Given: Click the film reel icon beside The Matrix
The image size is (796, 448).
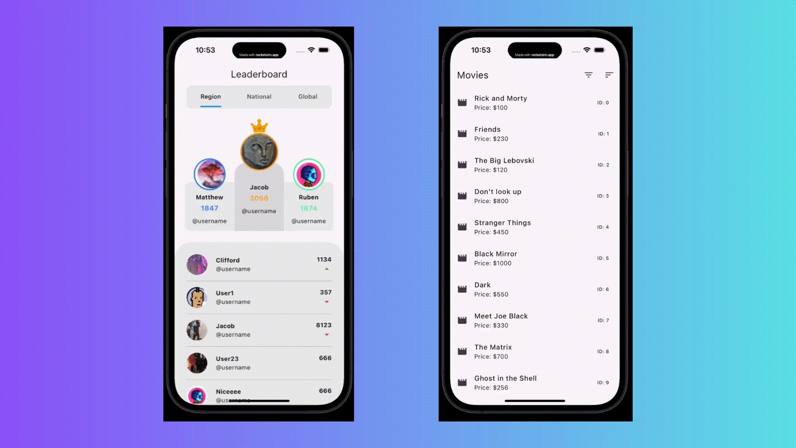Looking at the screenshot, I should (463, 351).
